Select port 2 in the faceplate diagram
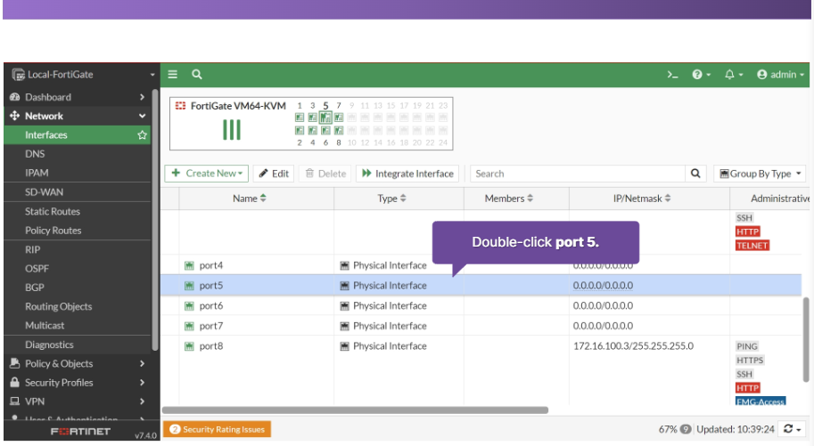This screenshot has width=814, height=446. (300, 130)
